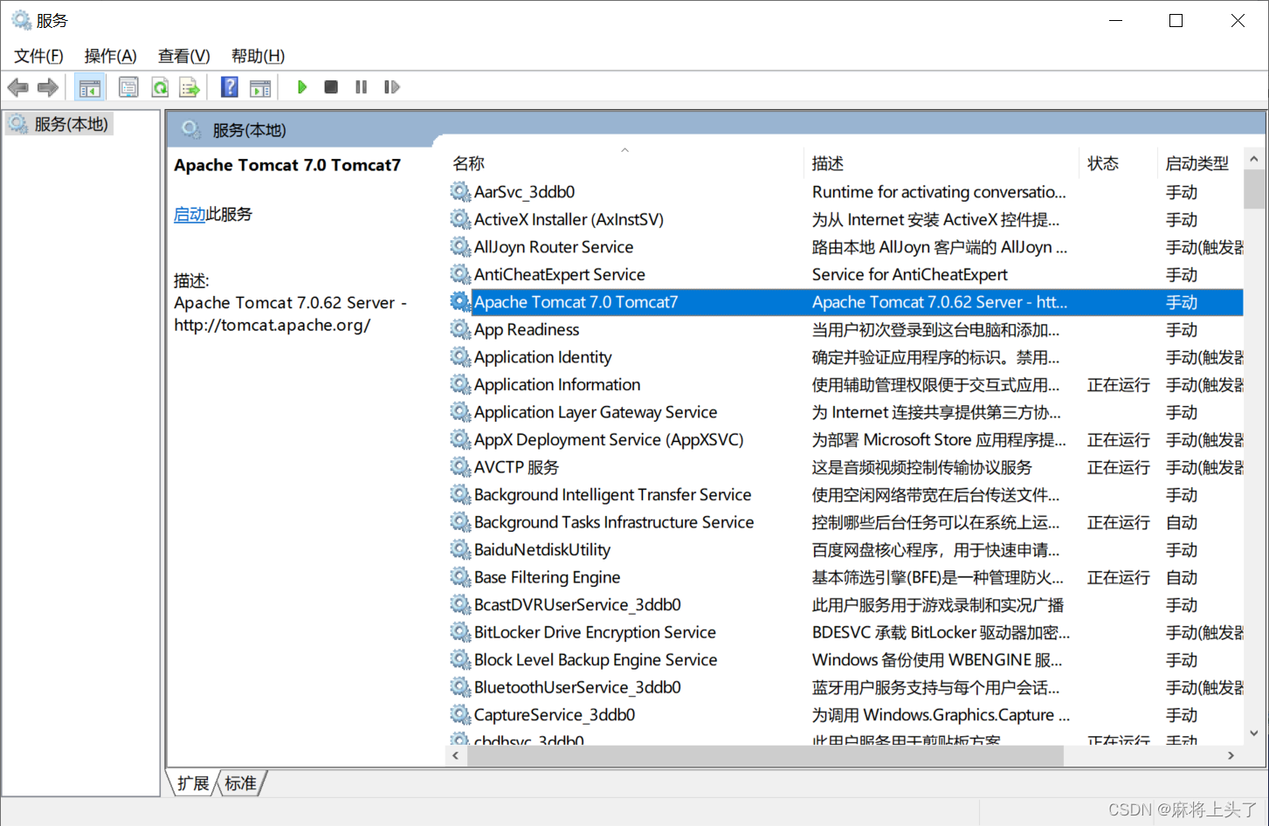Open the 帮助(H) menu

click(258, 56)
